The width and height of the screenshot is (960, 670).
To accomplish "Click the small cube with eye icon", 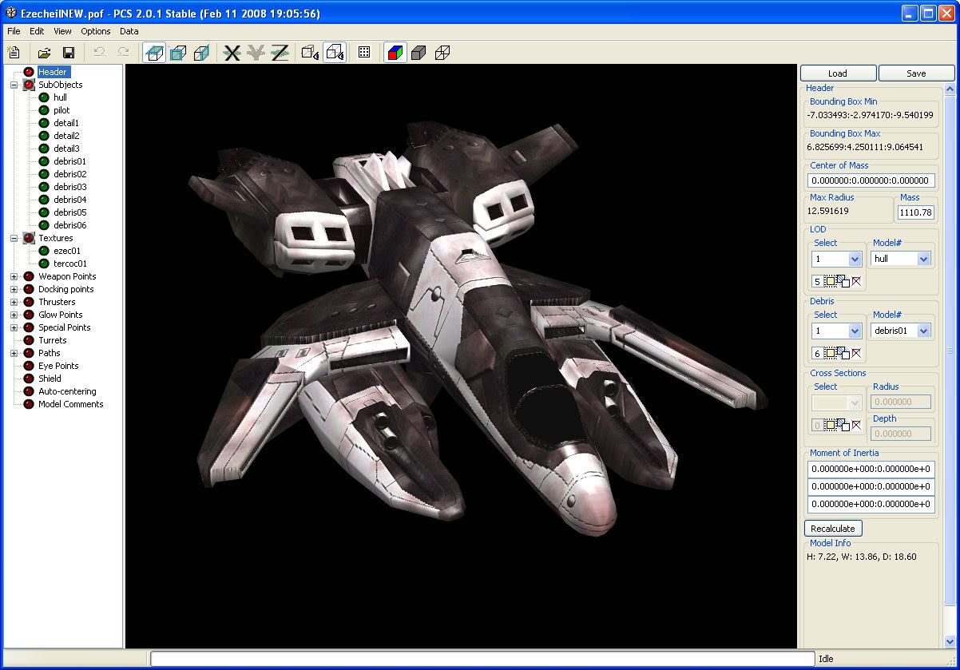I will [x=311, y=53].
